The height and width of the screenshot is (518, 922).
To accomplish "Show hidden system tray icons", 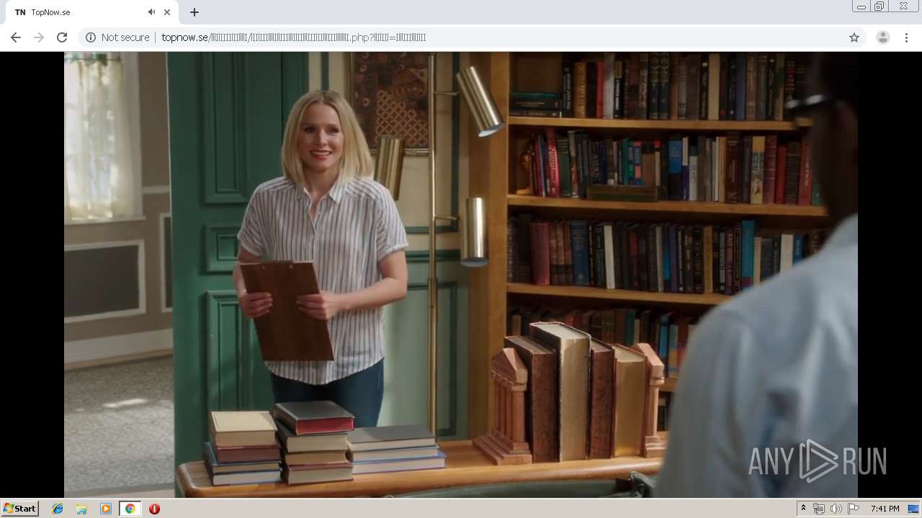I will pos(804,509).
